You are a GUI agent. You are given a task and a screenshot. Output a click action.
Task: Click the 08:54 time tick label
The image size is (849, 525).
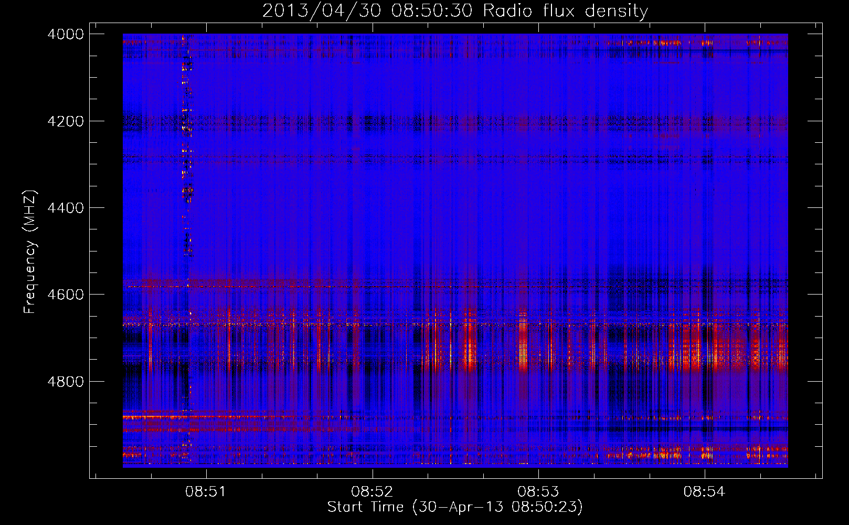(704, 491)
